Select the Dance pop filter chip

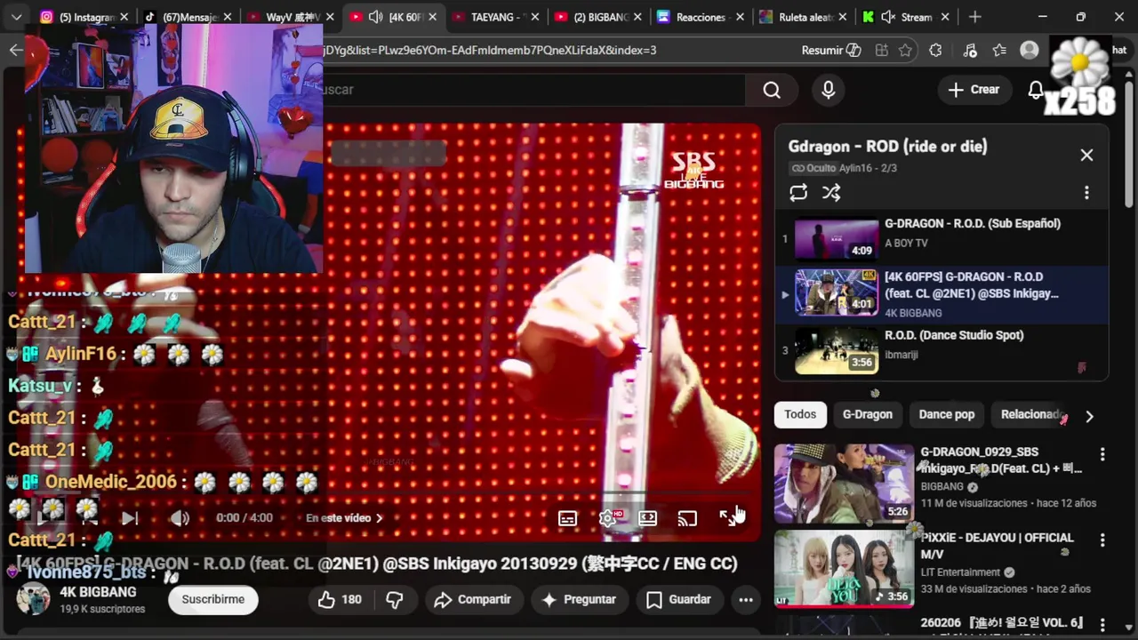click(947, 414)
